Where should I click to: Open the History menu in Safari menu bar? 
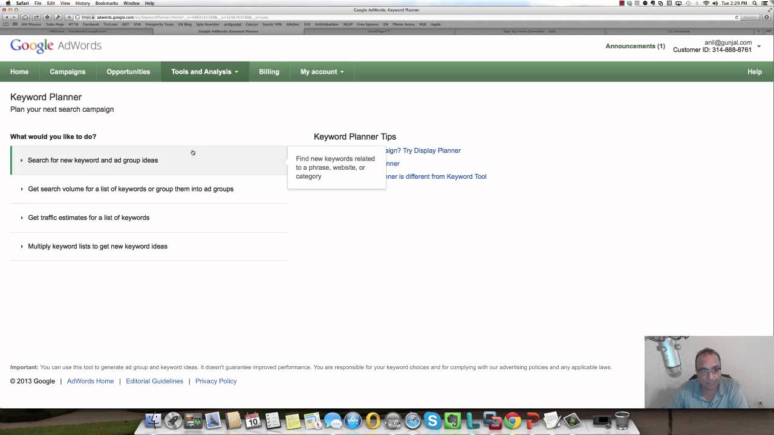click(x=83, y=3)
